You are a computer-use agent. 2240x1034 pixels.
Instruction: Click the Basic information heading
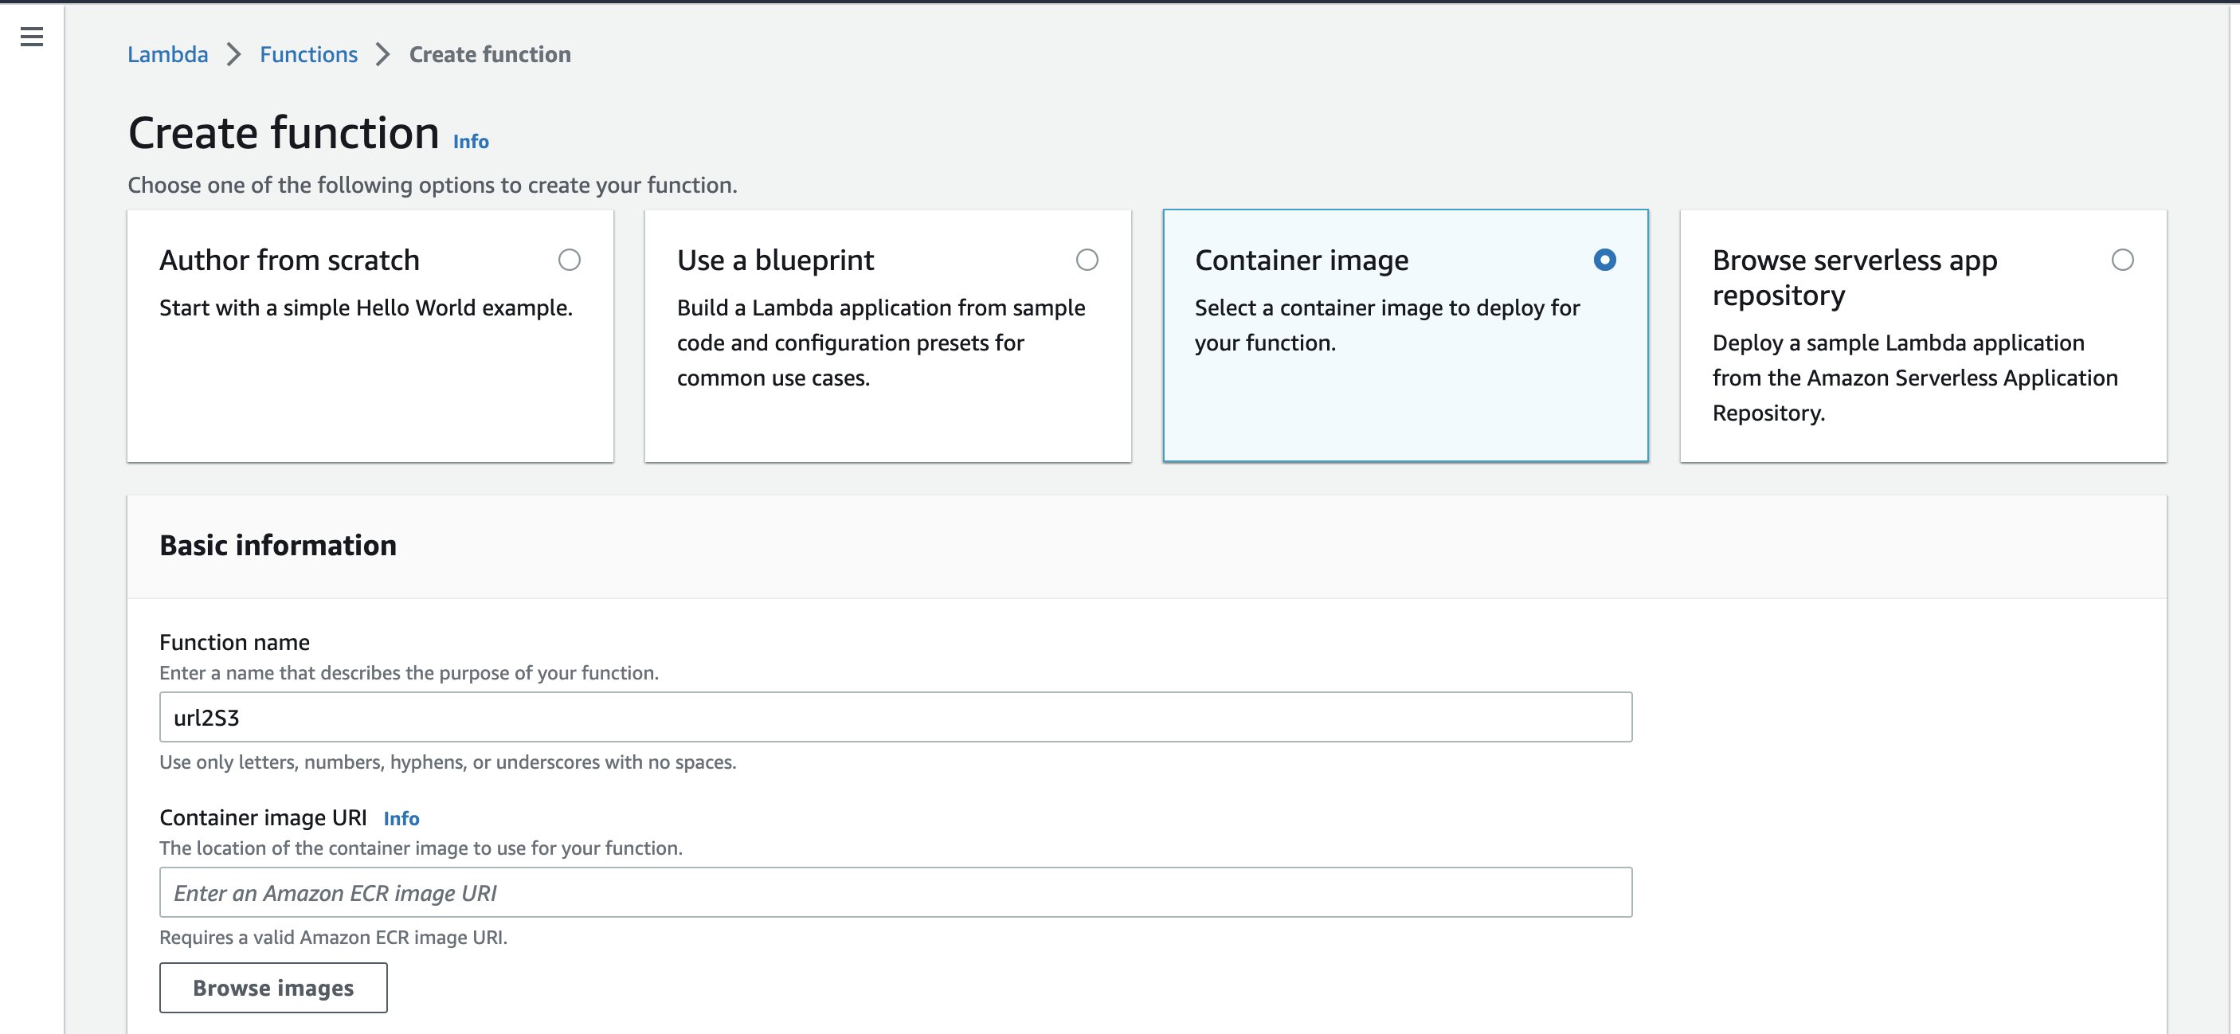pyautogui.click(x=278, y=545)
